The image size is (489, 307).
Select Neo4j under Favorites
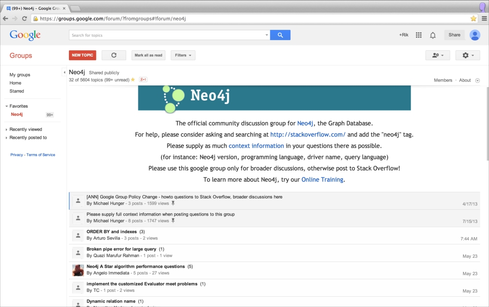tap(17, 114)
